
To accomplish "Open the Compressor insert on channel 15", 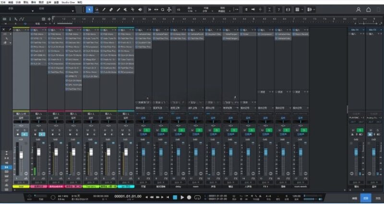I will (266, 34).
